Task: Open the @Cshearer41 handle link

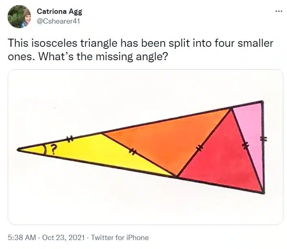Action: click(x=58, y=21)
